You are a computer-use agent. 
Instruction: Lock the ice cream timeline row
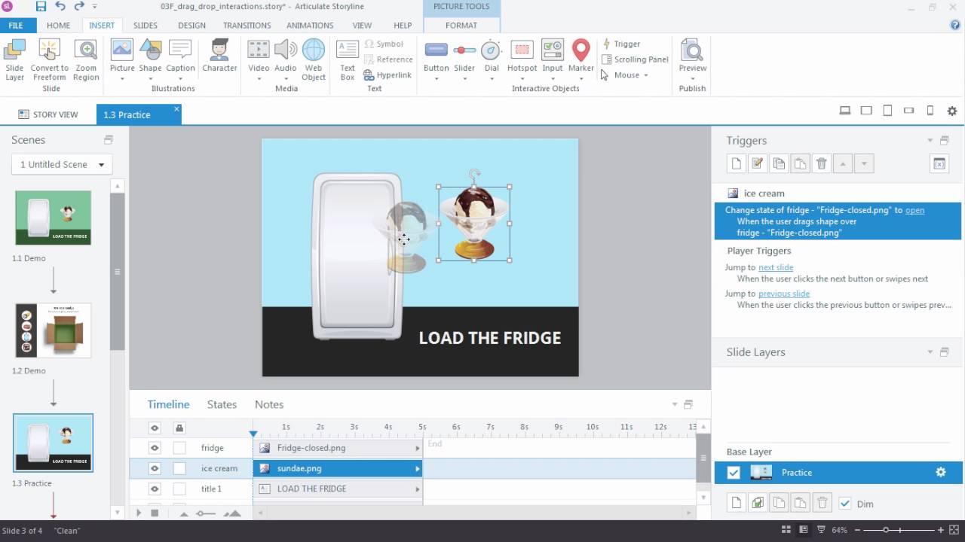tap(179, 468)
